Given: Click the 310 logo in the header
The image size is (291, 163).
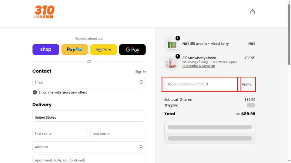Looking at the screenshot, I should tap(44, 12).
